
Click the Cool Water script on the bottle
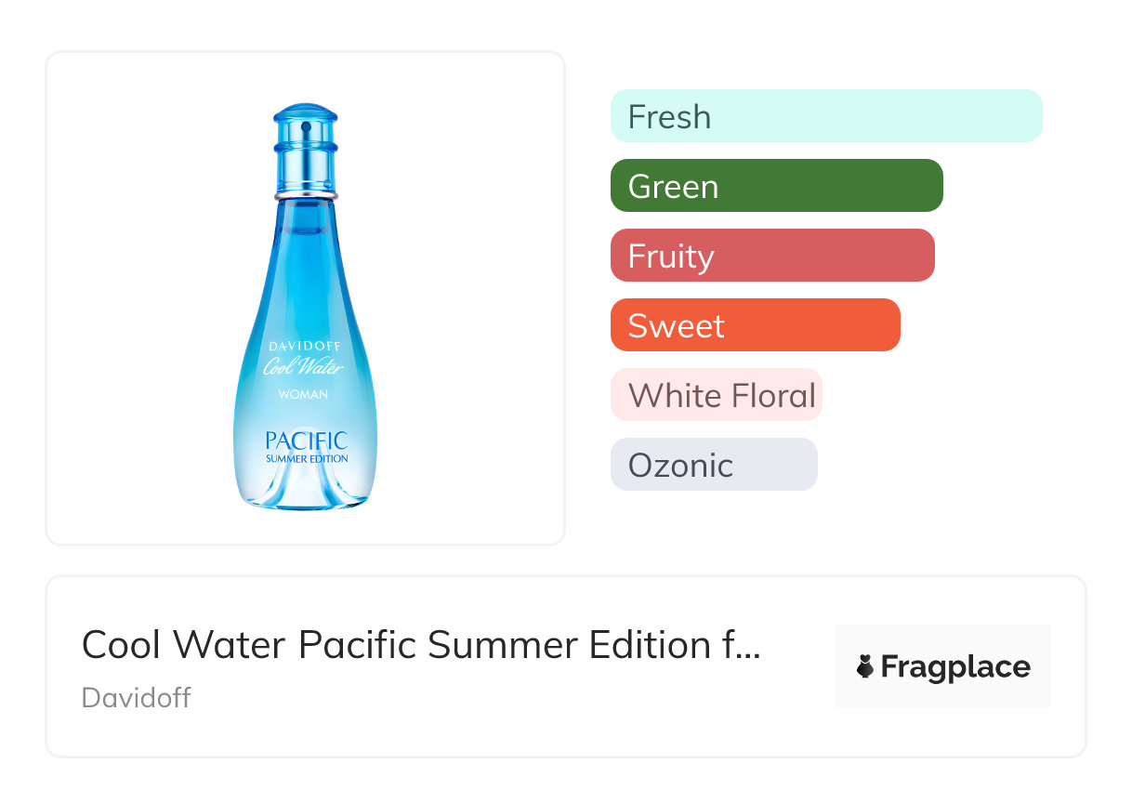pyautogui.click(x=304, y=366)
